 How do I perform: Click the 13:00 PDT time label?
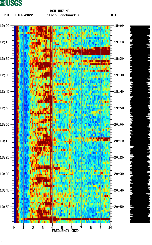5,125
